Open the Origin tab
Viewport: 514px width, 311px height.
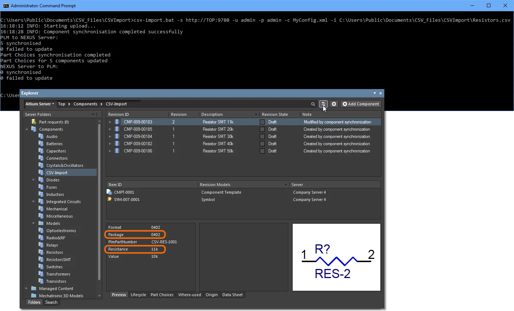pyautogui.click(x=212, y=295)
